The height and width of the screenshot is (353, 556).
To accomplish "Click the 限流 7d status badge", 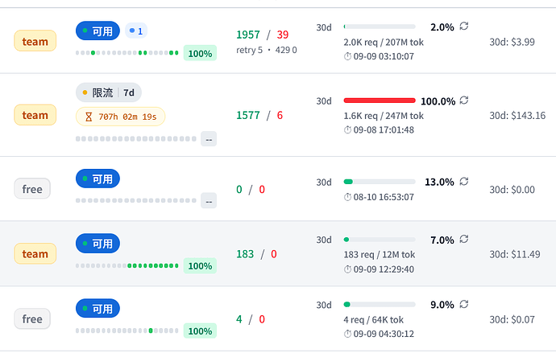I will tap(109, 92).
